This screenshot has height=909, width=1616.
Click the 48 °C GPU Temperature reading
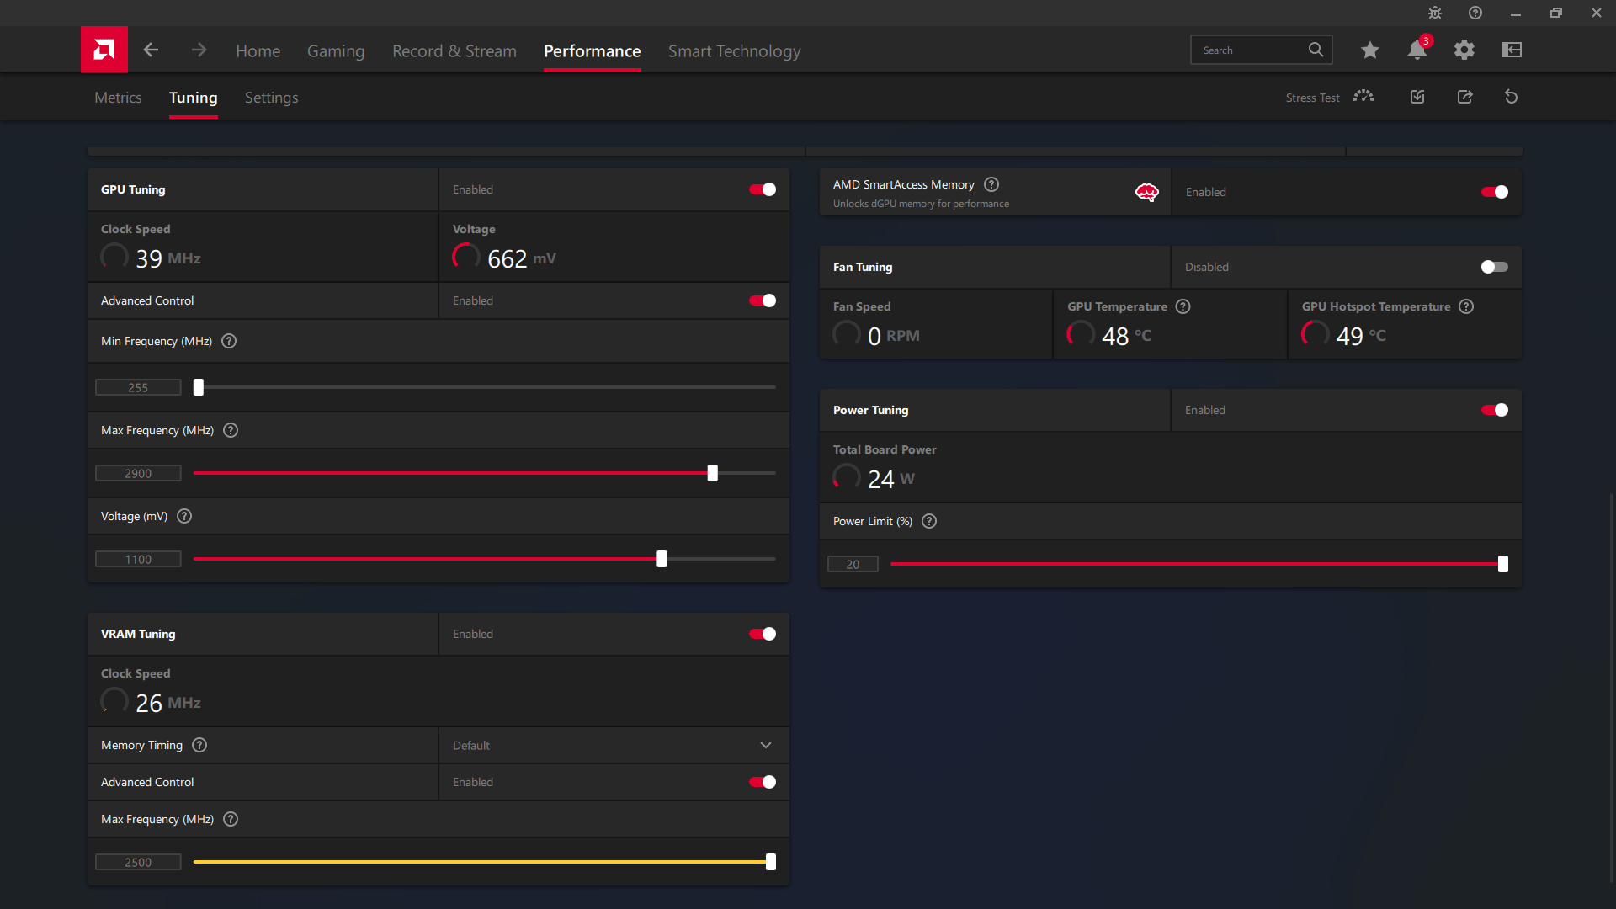click(1126, 336)
